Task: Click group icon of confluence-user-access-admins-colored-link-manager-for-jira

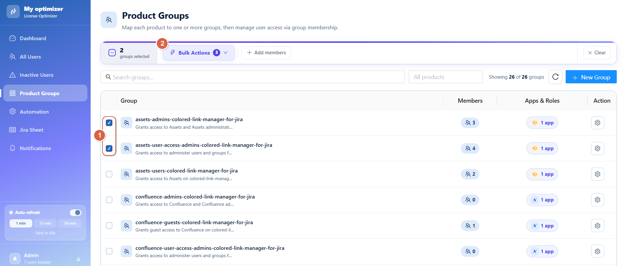Action: (126, 251)
